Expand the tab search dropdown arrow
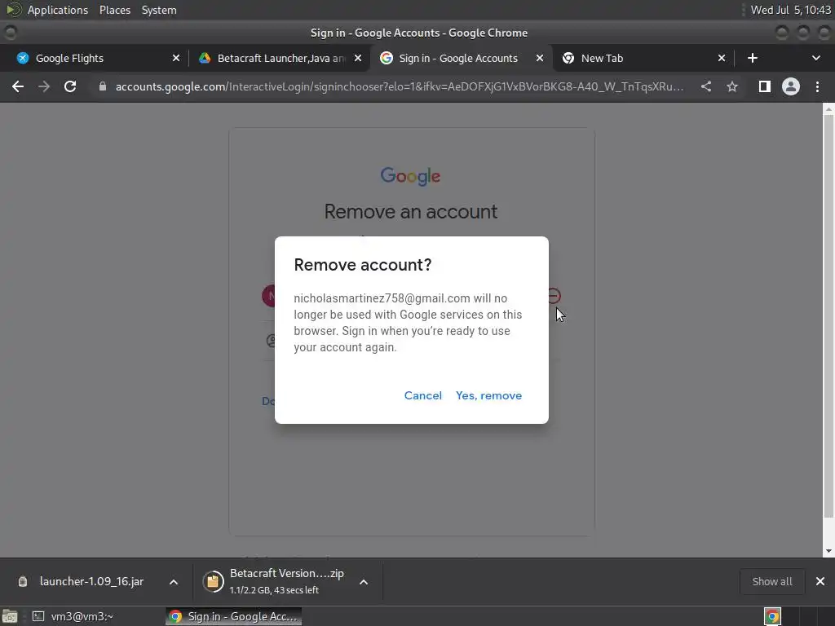Image resolution: width=835 pixels, height=626 pixels. click(x=815, y=58)
